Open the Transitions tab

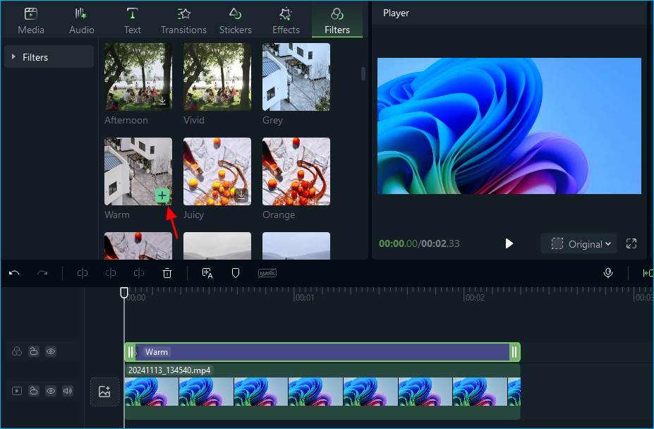tap(183, 21)
